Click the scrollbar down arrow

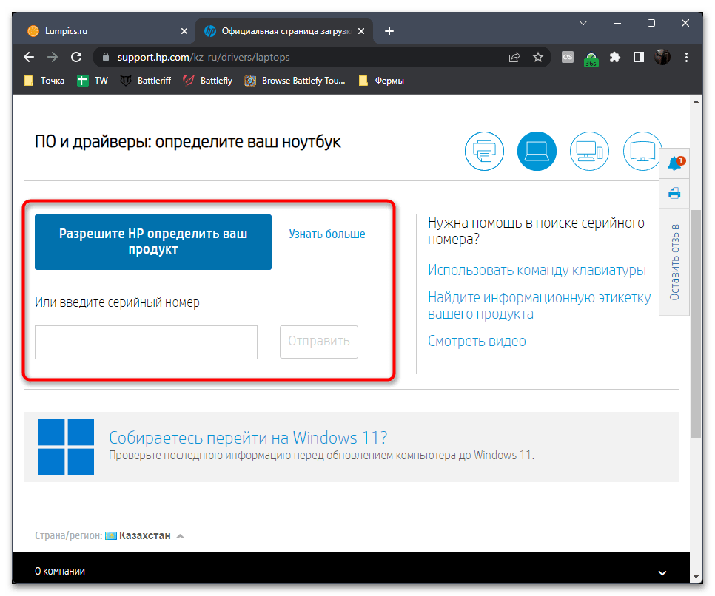point(696,578)
